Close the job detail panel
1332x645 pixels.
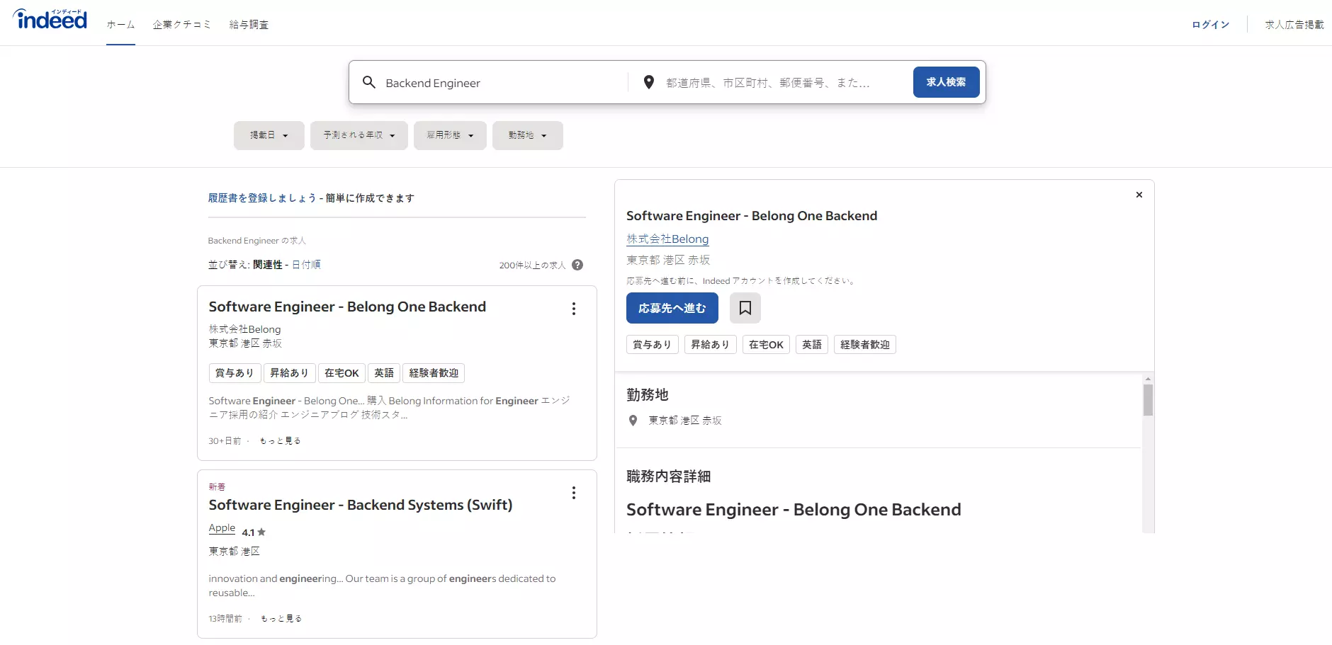(1139, 195)
